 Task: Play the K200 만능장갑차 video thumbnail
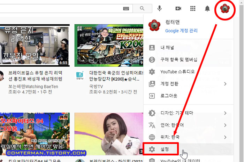point(109,46)
